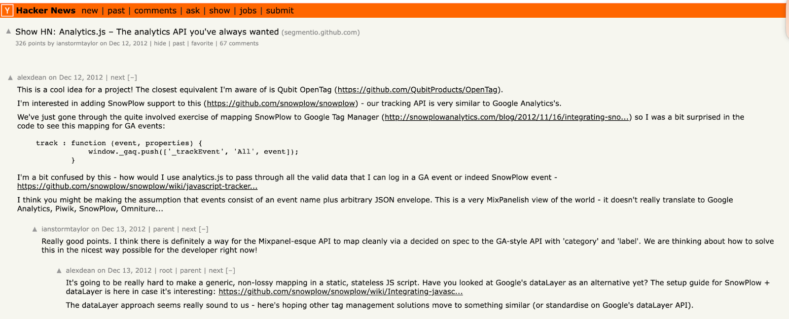Upvote alexdean's Dec 13 reply
Image resolution: width=789 pixels, height=319 pixels.
59,271
